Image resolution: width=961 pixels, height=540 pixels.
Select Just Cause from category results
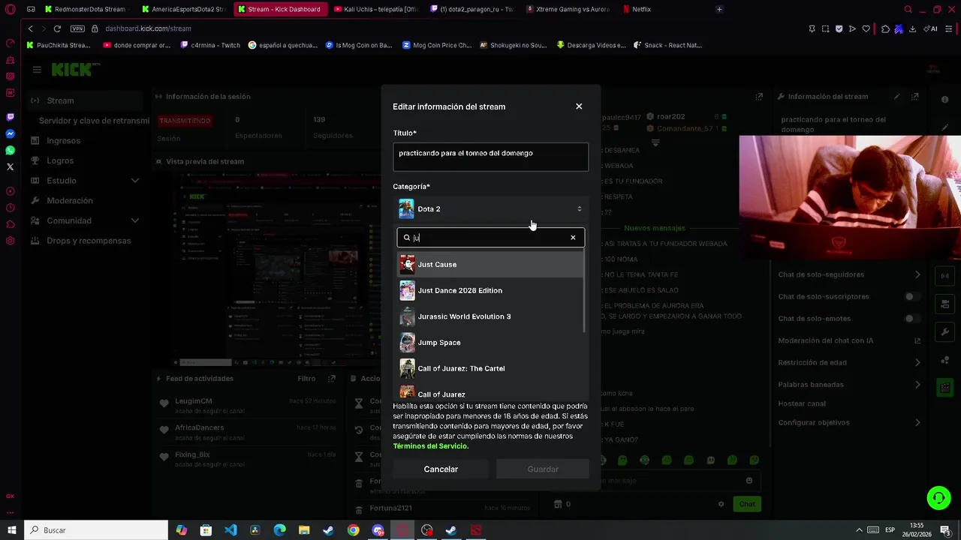click(x=490, y=264)
